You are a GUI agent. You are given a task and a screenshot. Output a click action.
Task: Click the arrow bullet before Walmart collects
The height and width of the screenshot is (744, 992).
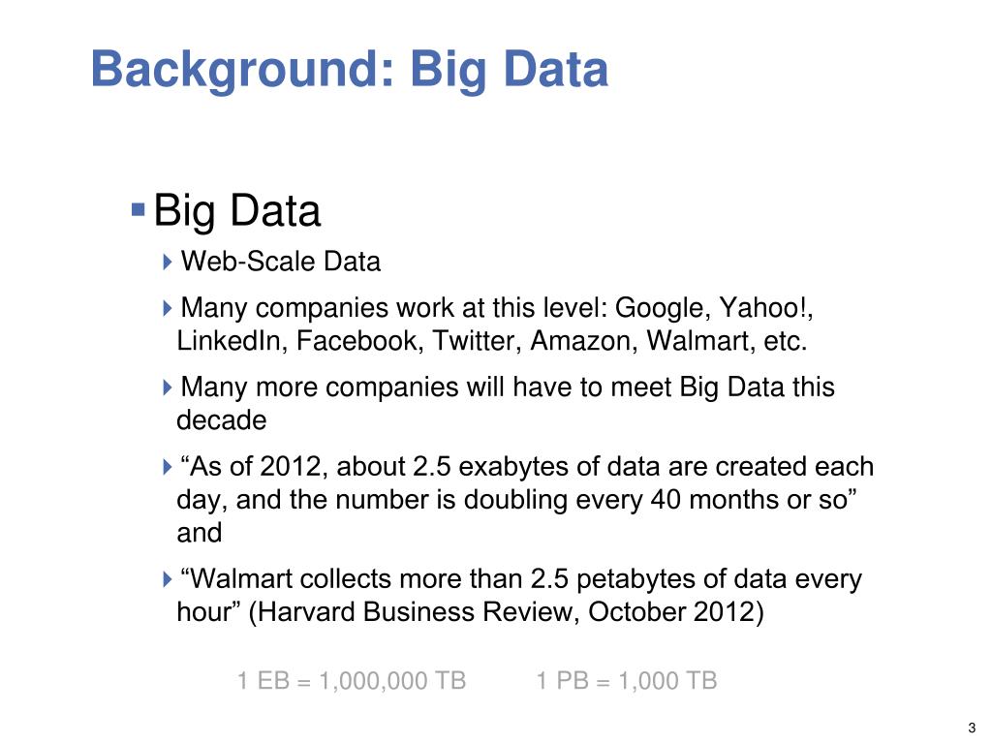click(167, 579)
